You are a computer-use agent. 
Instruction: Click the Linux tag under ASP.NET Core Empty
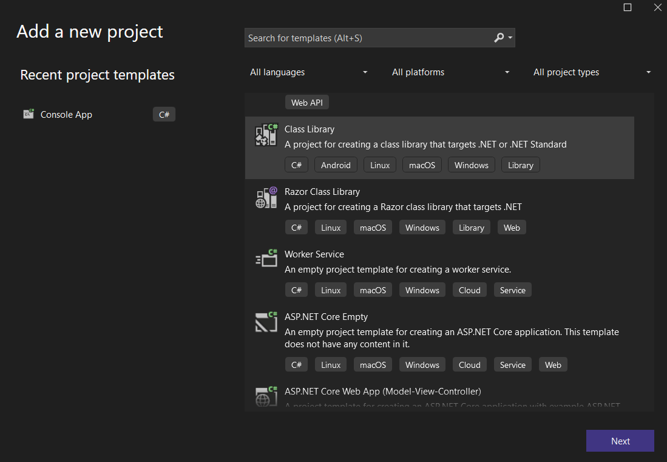point(331,365)
